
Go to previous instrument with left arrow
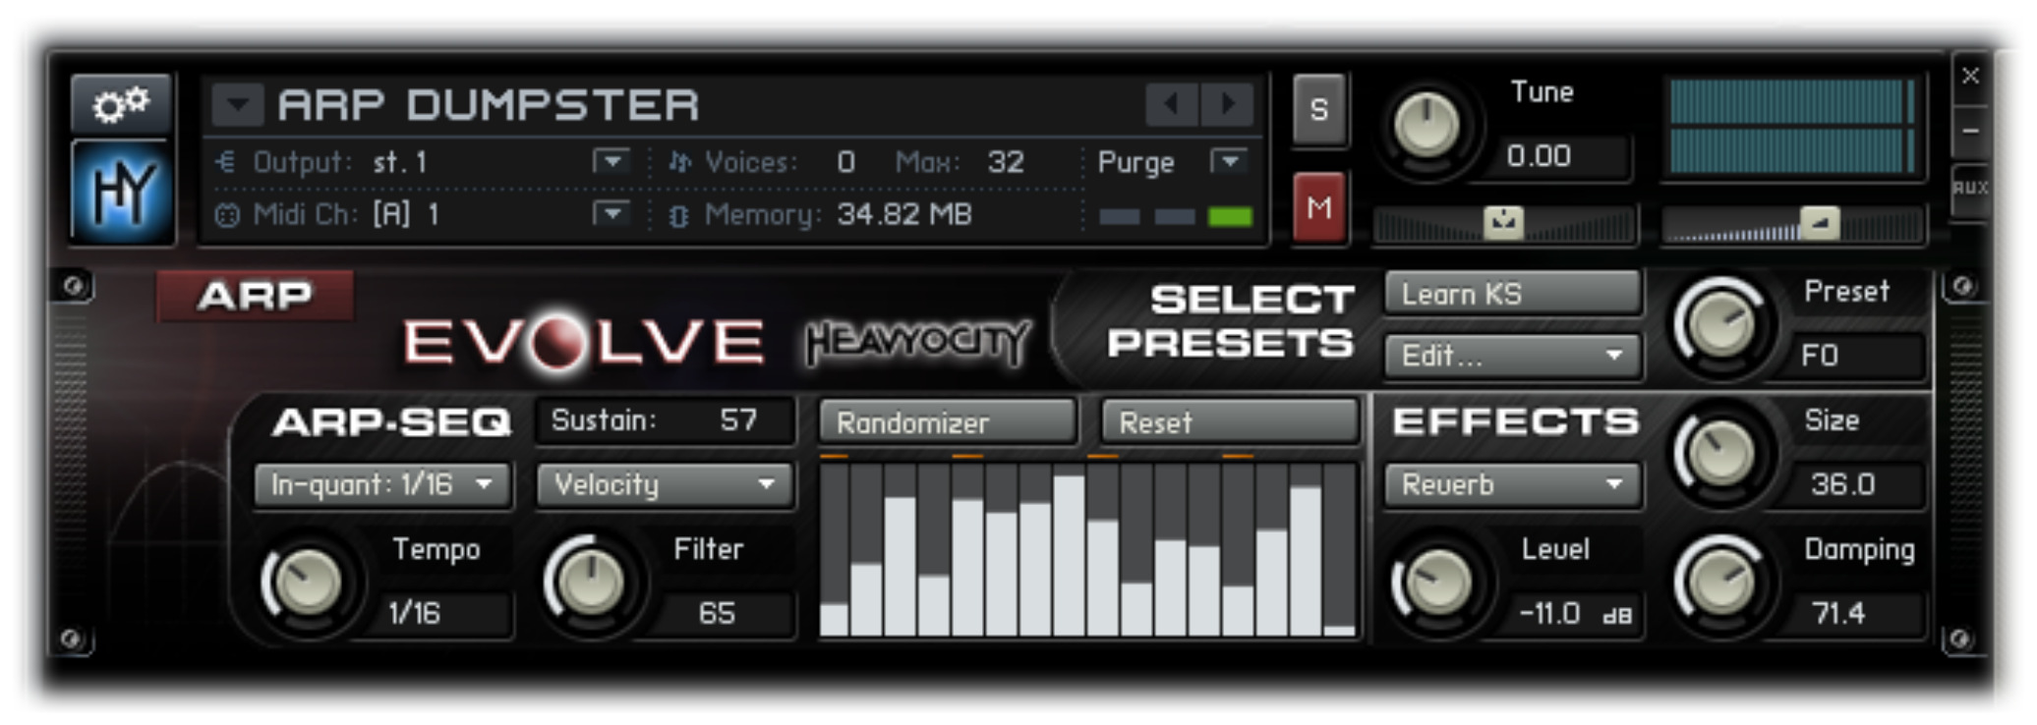coord(1171,104)
